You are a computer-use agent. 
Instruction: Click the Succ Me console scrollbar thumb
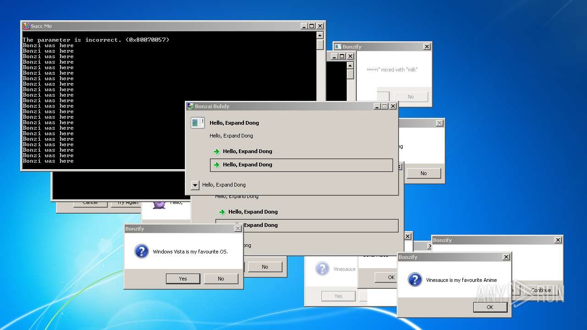coord(320,44)
